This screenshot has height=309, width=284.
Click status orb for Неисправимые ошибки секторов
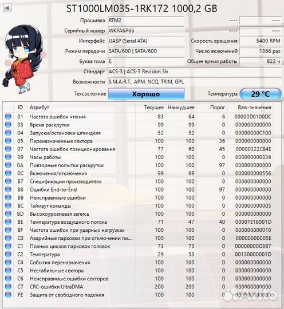point(8,278)
